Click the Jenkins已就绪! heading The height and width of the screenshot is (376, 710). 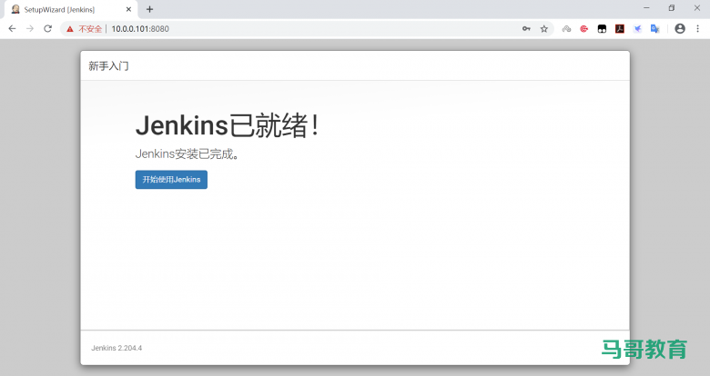click(x=228, y=125)
